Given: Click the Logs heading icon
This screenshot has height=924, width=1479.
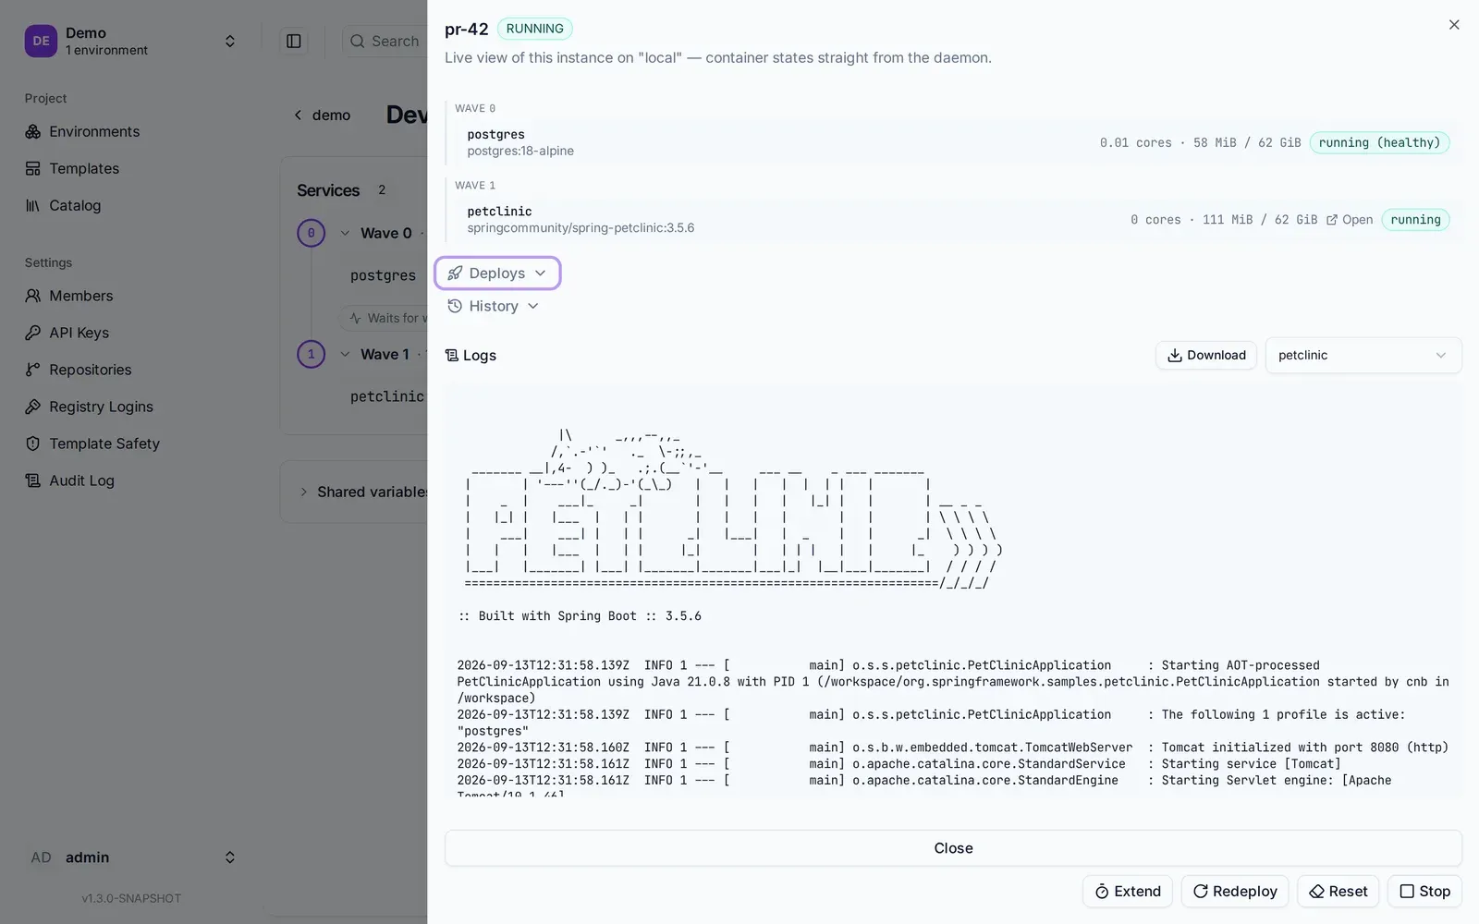Looking at the screenshot, I should [452, 355].
